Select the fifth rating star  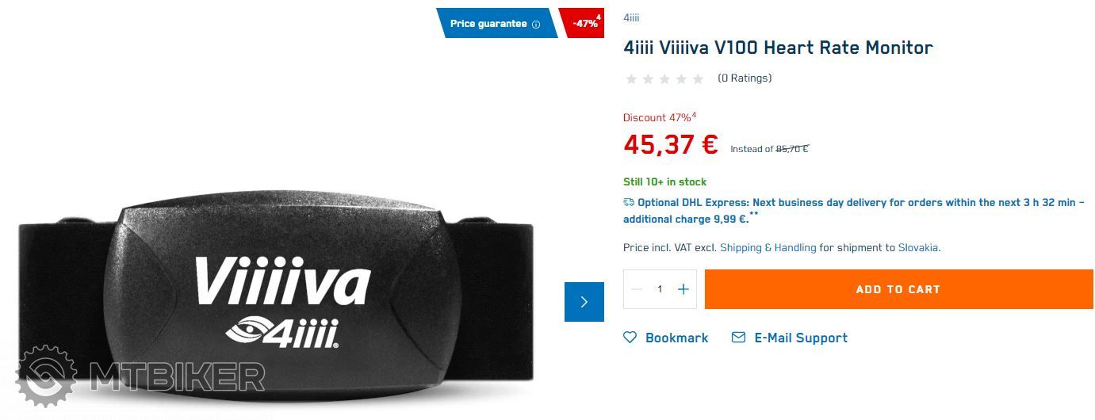[698, 78]
